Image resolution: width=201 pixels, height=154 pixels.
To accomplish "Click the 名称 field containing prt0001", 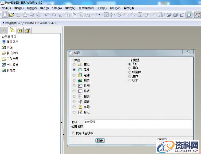I will coord(138,122).
